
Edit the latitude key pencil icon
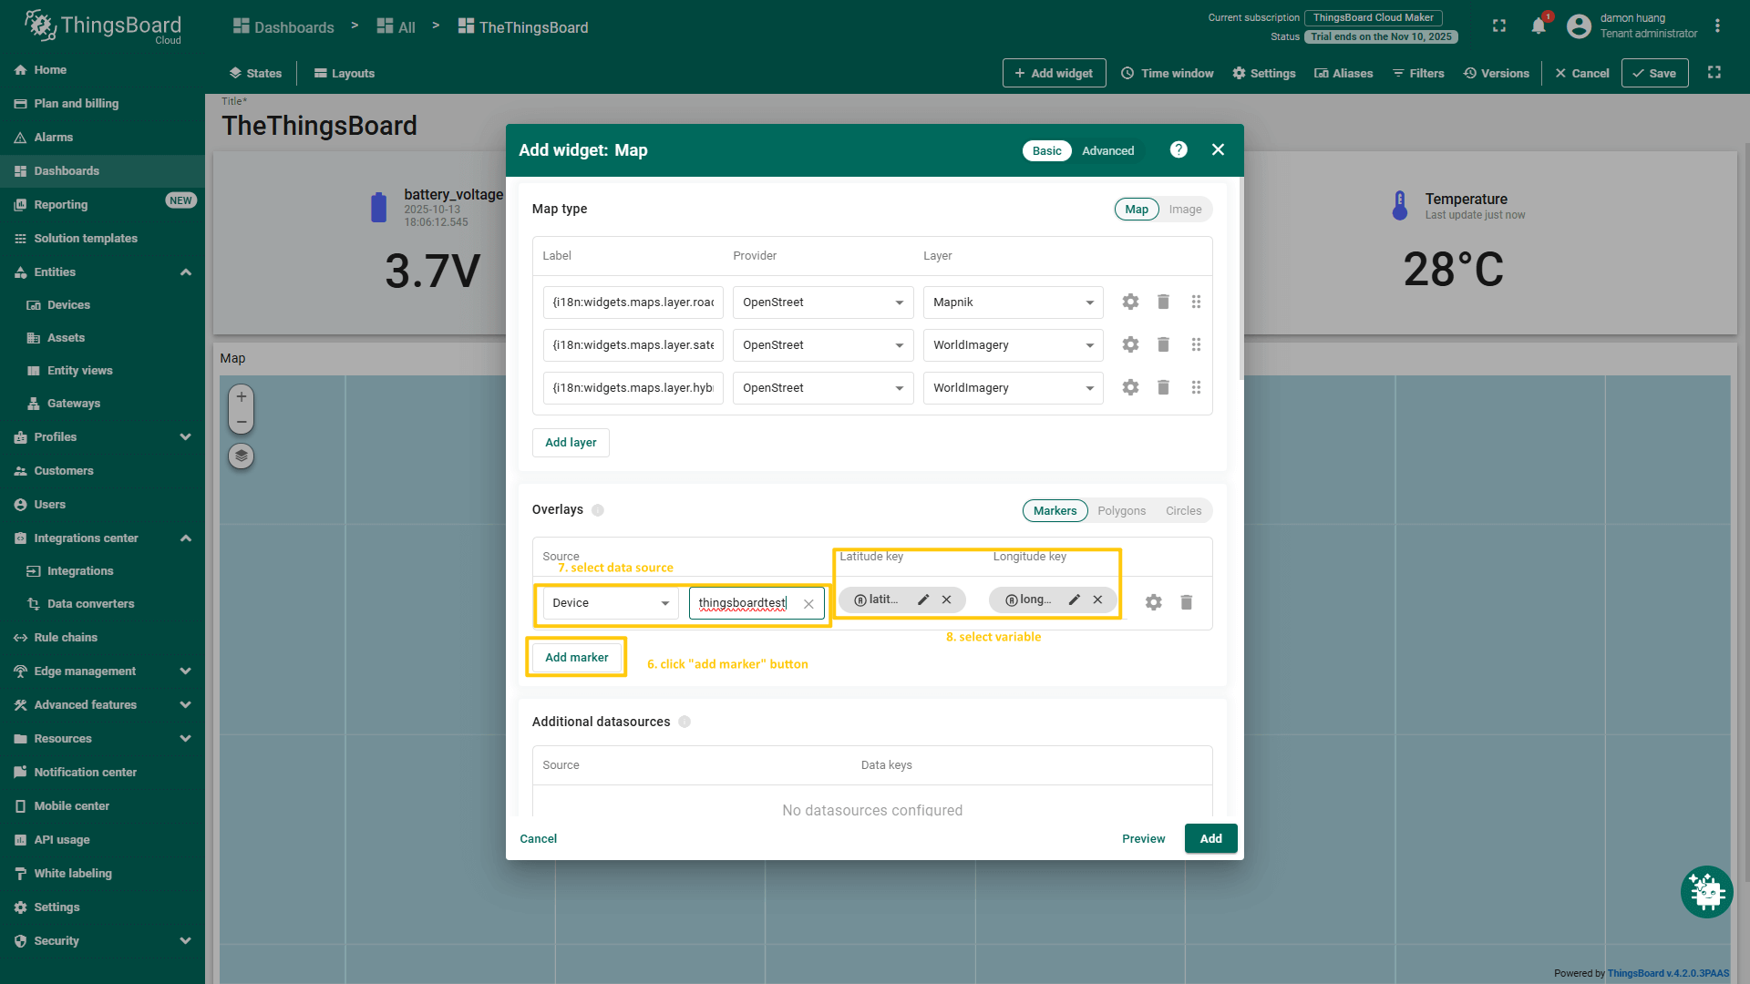tap(923, 600)
